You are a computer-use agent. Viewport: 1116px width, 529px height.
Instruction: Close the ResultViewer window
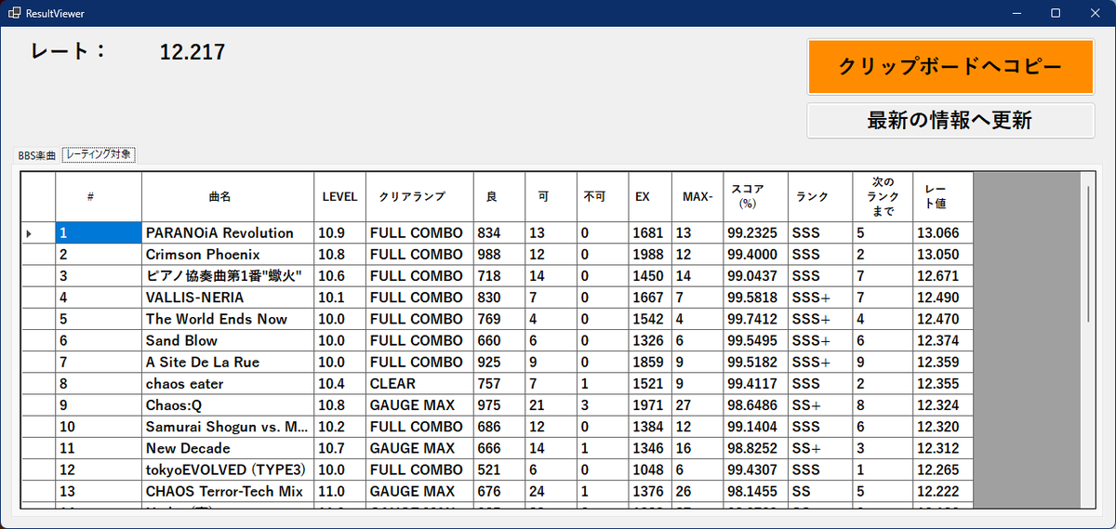(x=1096, y=13)
